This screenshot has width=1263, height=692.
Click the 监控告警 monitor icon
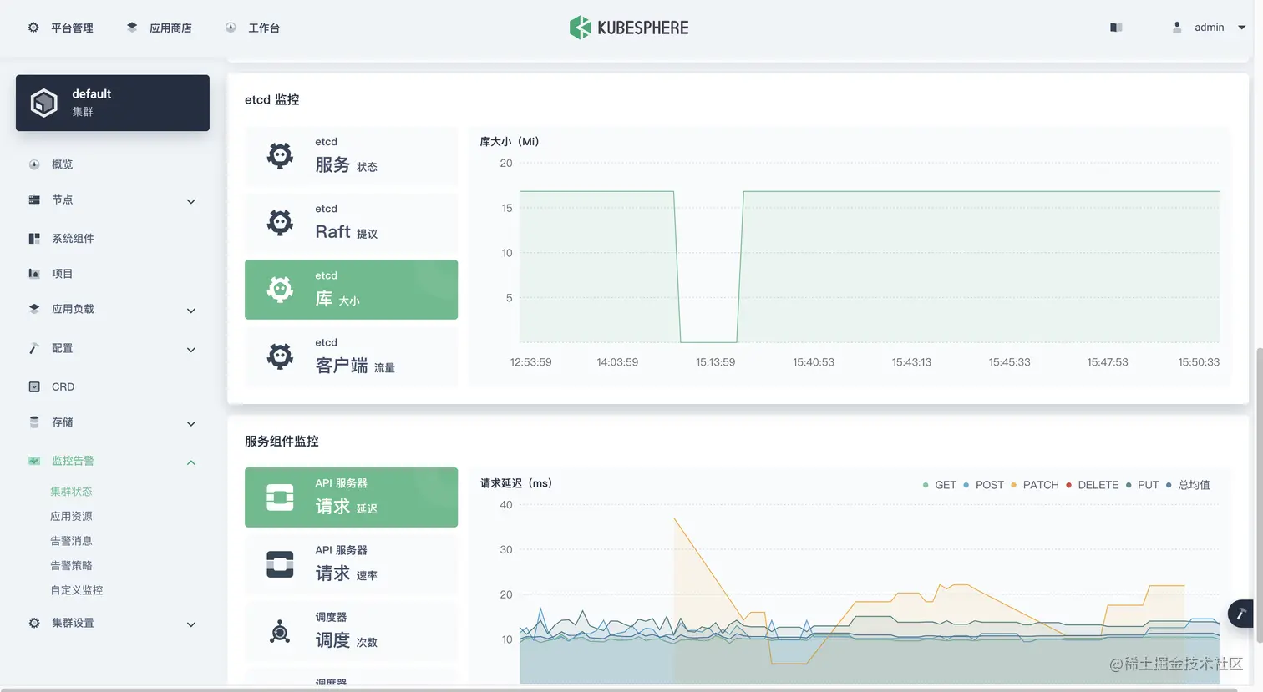pos(34,460)
